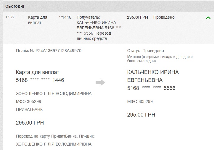
Task: Click the sender amount 295.00 ГРН
Action: click(x=30, y=123)
